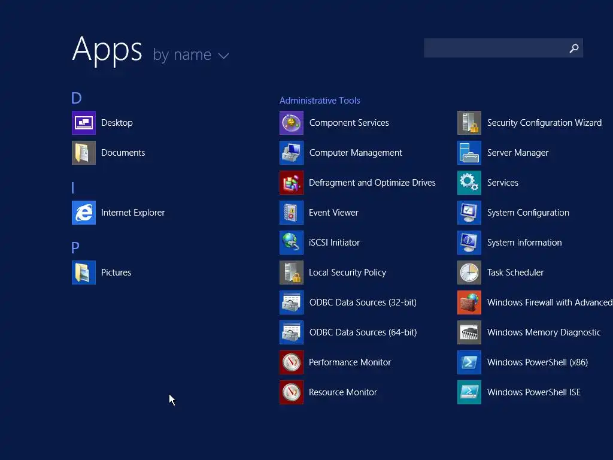Click the 'Documents' label text
The height and width of the screenshot is (460, 613).
[123, 153]
